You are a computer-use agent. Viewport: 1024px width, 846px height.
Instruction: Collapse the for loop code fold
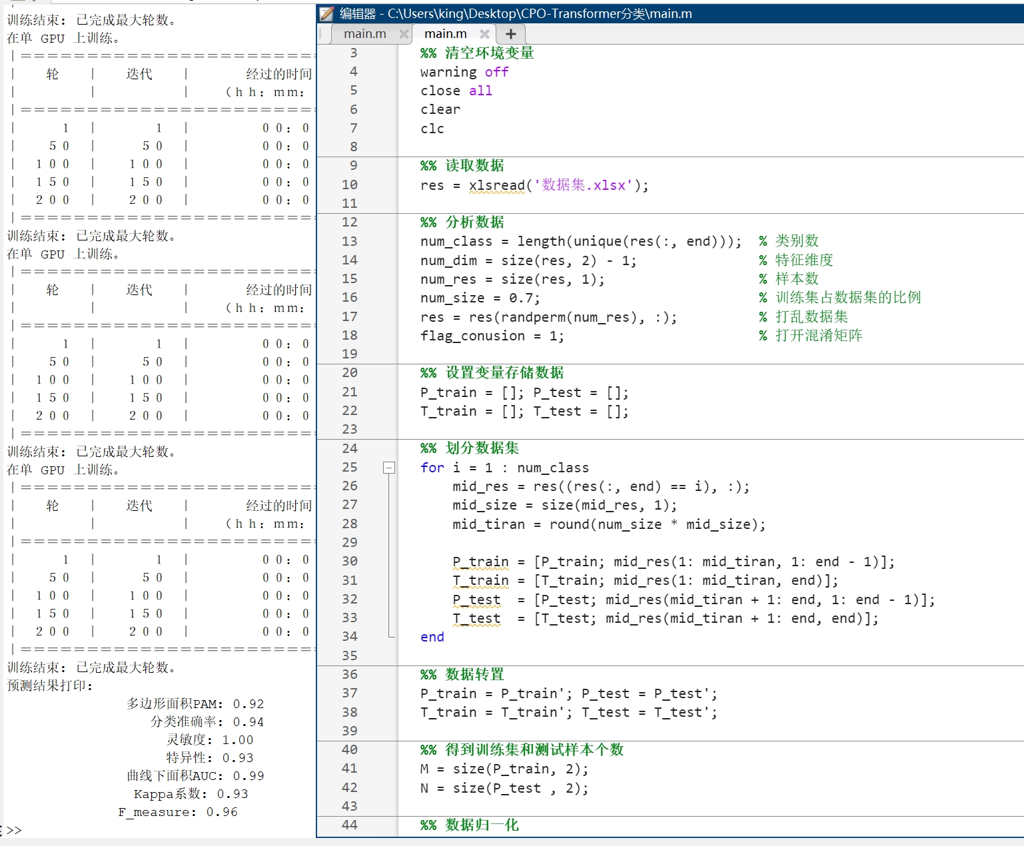coord(389,468)
